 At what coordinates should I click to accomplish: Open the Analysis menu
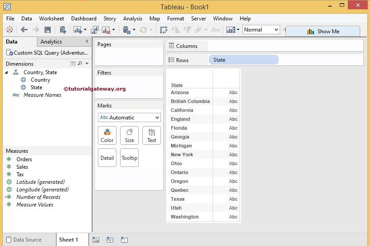pyautogui.click(x=133, y=19)
